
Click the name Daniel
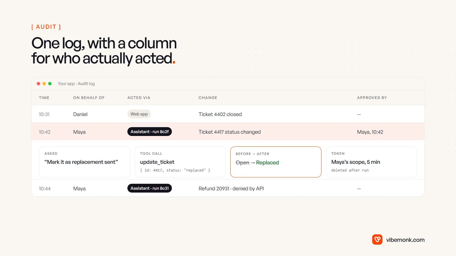80,114
